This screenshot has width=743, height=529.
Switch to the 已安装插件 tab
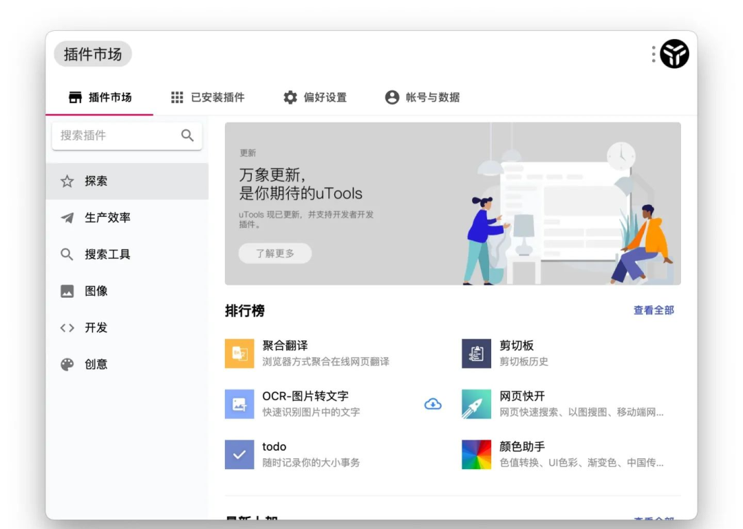208,98
